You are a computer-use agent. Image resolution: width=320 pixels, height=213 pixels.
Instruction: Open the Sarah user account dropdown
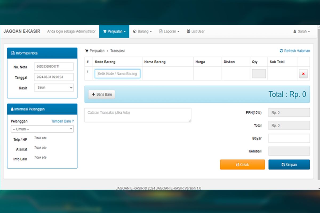click(x=302, y=31)
